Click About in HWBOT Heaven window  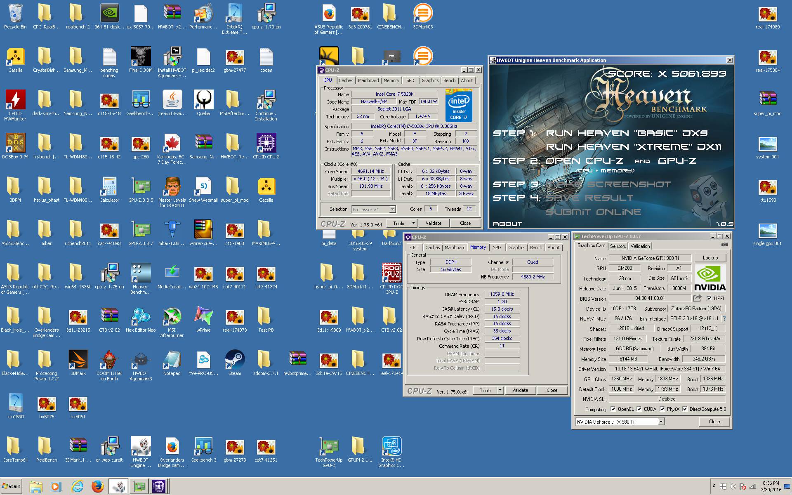coord(507,224)
